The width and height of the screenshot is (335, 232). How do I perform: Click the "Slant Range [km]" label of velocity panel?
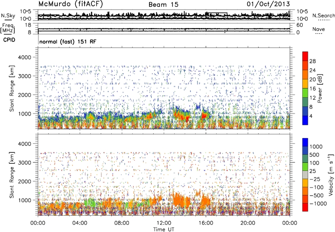pyautogui.click(x=12, y=175)
